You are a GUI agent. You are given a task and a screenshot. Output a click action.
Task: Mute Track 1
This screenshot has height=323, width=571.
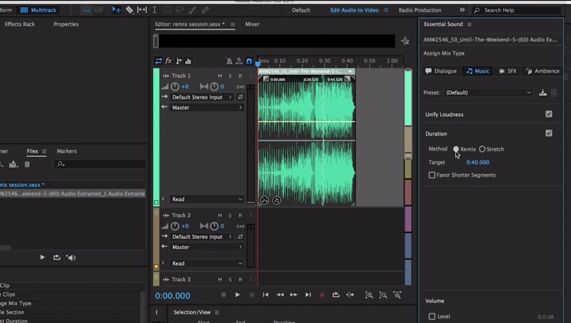220,76
